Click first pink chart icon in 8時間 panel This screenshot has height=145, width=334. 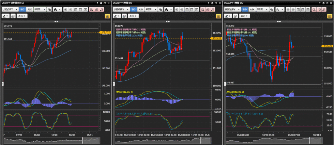point(91,9)
